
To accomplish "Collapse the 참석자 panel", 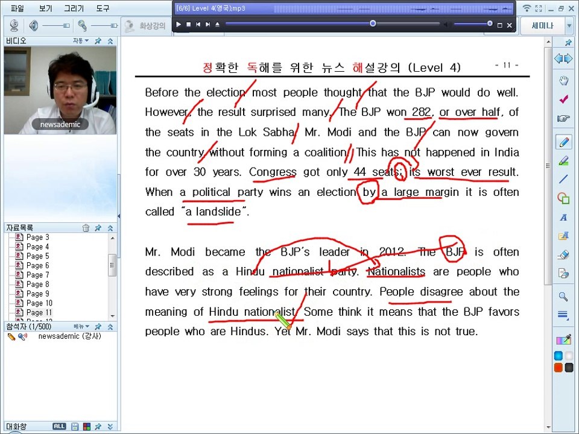I will (110, 326).
